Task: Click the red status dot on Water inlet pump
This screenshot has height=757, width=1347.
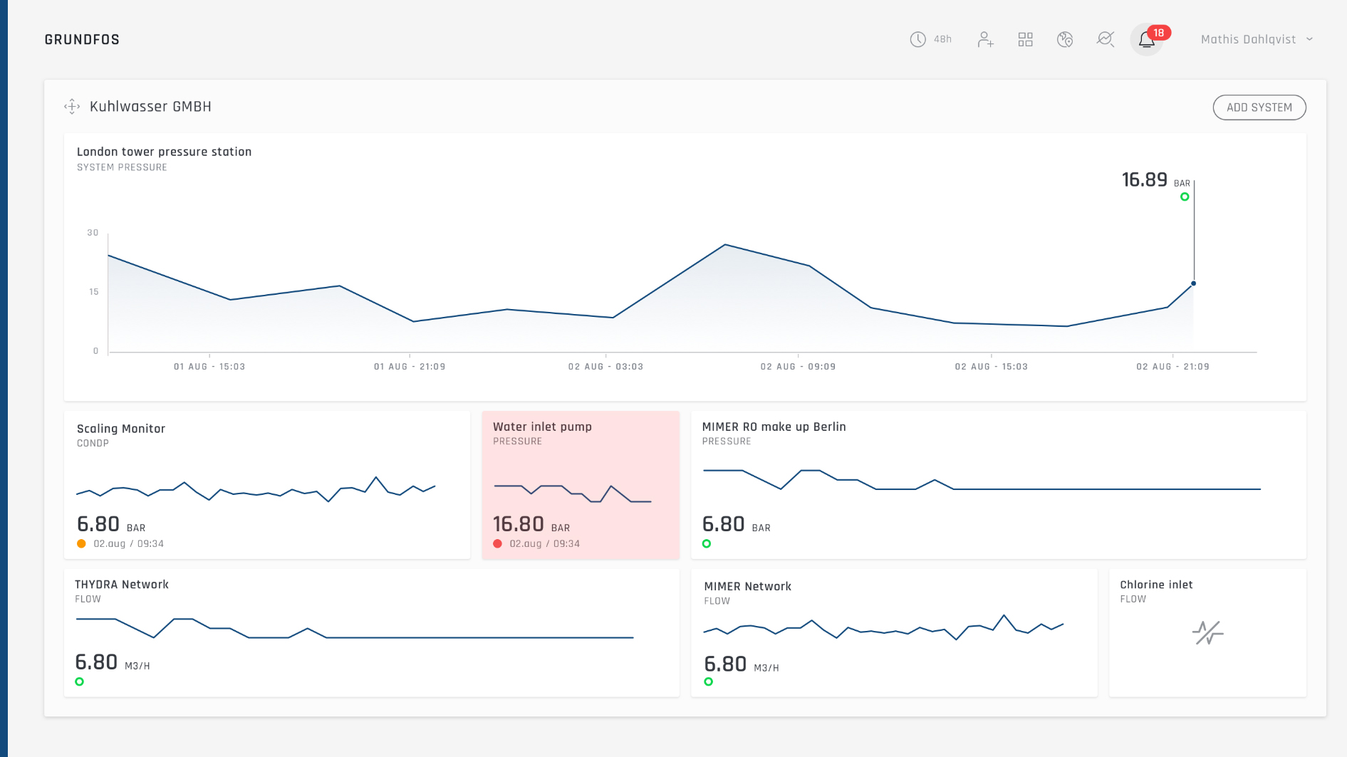Action: click(x=498, y=544)
